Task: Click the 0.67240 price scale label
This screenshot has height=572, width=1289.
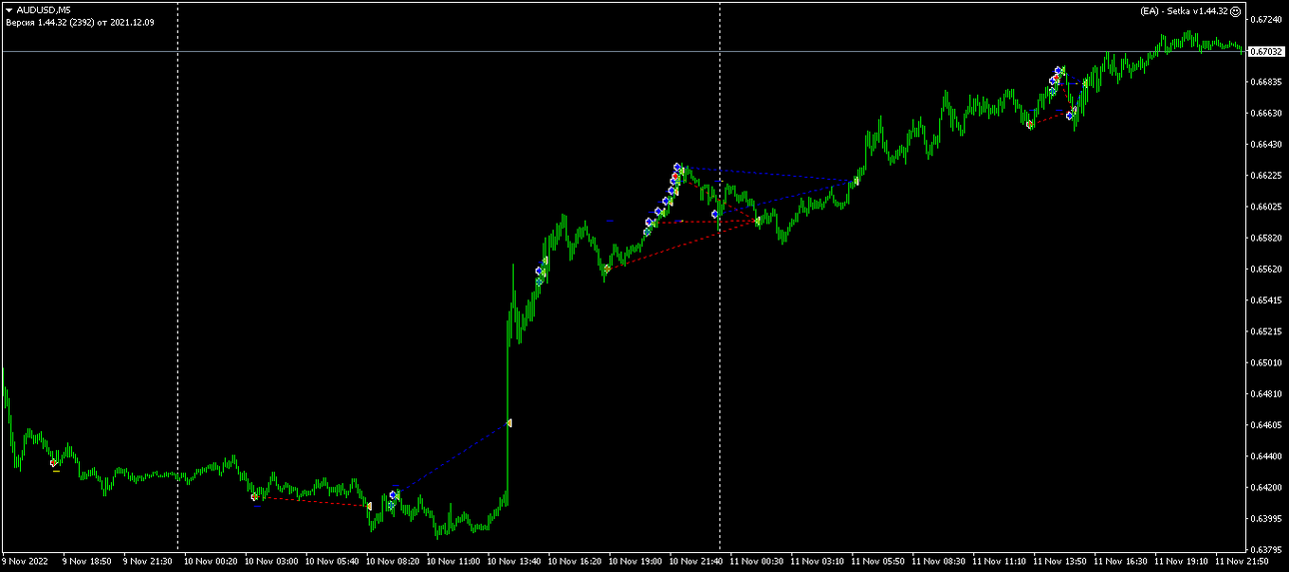Action: click(x=1266, y=19)
